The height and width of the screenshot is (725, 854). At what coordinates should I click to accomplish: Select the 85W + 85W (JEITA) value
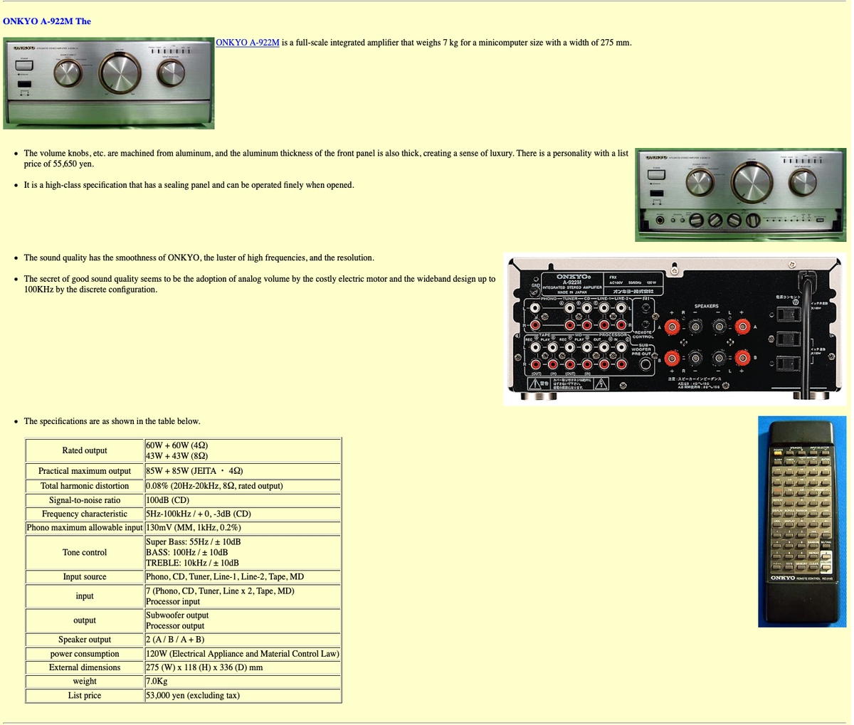coord(194,471)
